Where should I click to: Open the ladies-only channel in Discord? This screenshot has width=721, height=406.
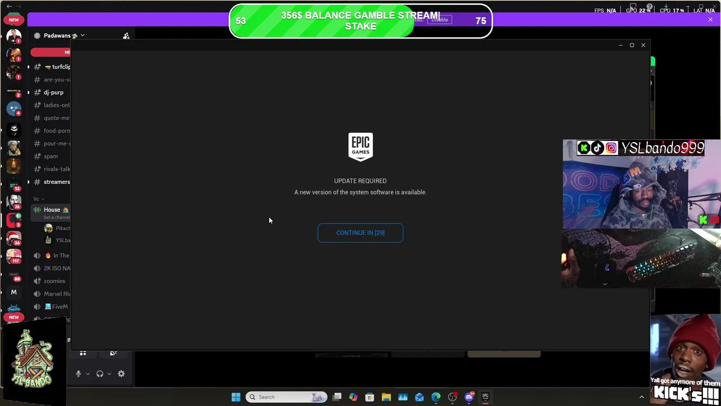pos(51,105)
